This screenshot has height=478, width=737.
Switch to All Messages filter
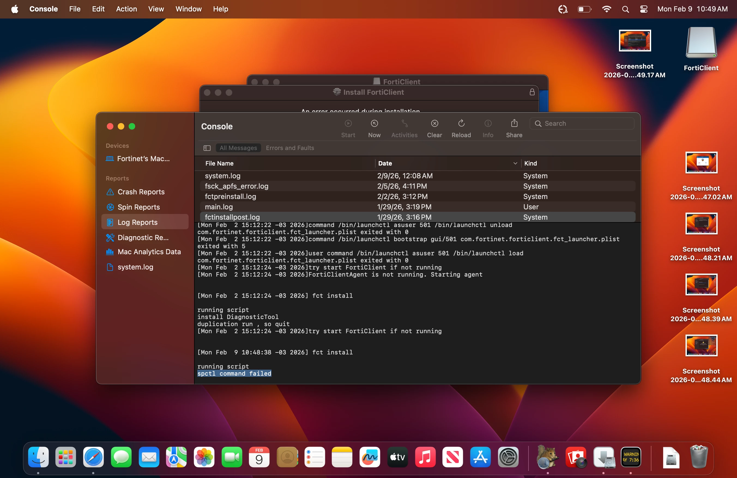[238, 148]
